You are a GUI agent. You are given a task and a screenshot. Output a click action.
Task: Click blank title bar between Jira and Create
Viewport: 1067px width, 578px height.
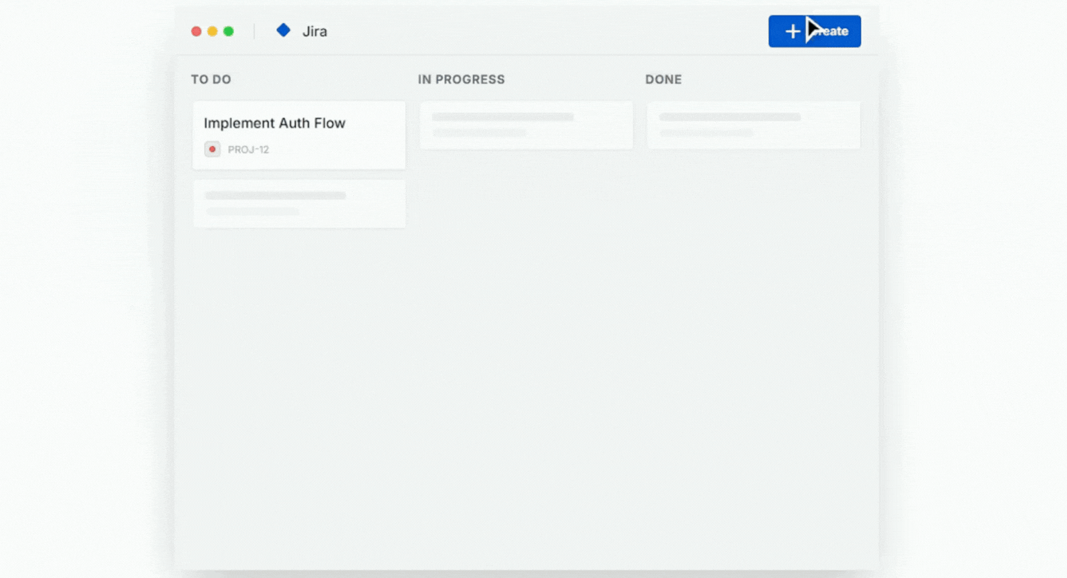point(535,31)
